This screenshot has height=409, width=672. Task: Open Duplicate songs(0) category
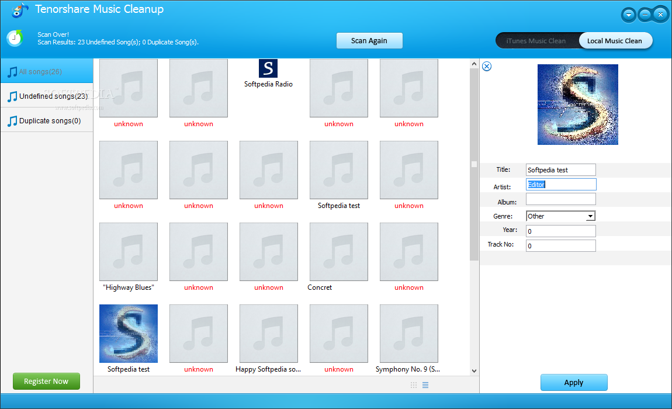pyautogui.click(x=47, y=120)
